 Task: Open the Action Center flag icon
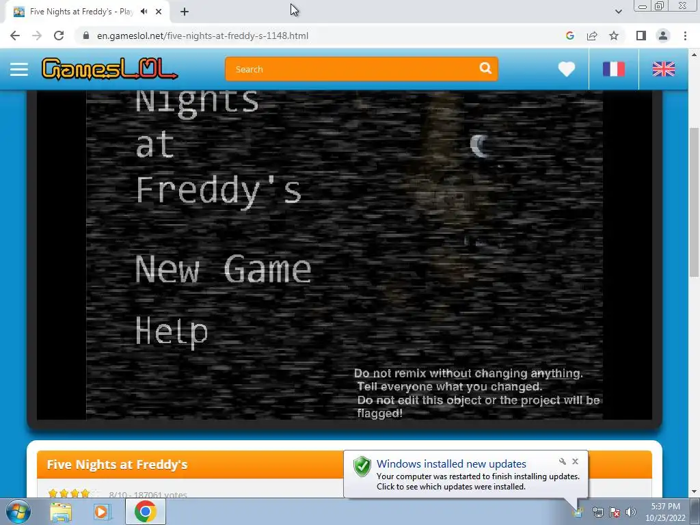pyautogui.click(x=615, y=512)
